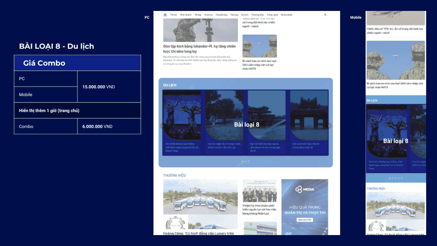This screenshot has width=437, height=246.
Task: Open the Tin tức menu item
Action: click(x=173, y=15)
